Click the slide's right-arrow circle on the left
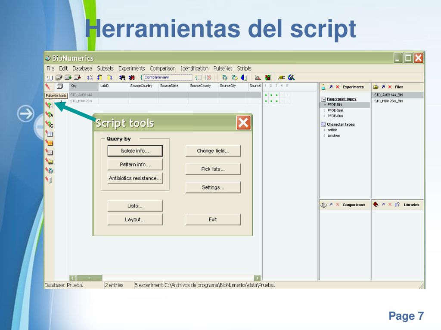 [25, 113]
